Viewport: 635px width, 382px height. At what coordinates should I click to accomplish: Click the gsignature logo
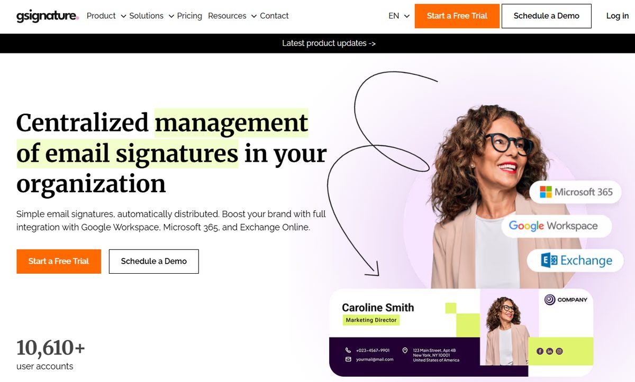pos(47,16)
